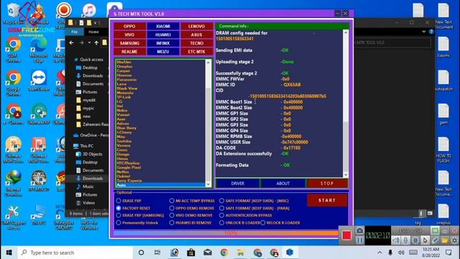Open Microsoft Store taskbar icon

(x=191, y=253)
